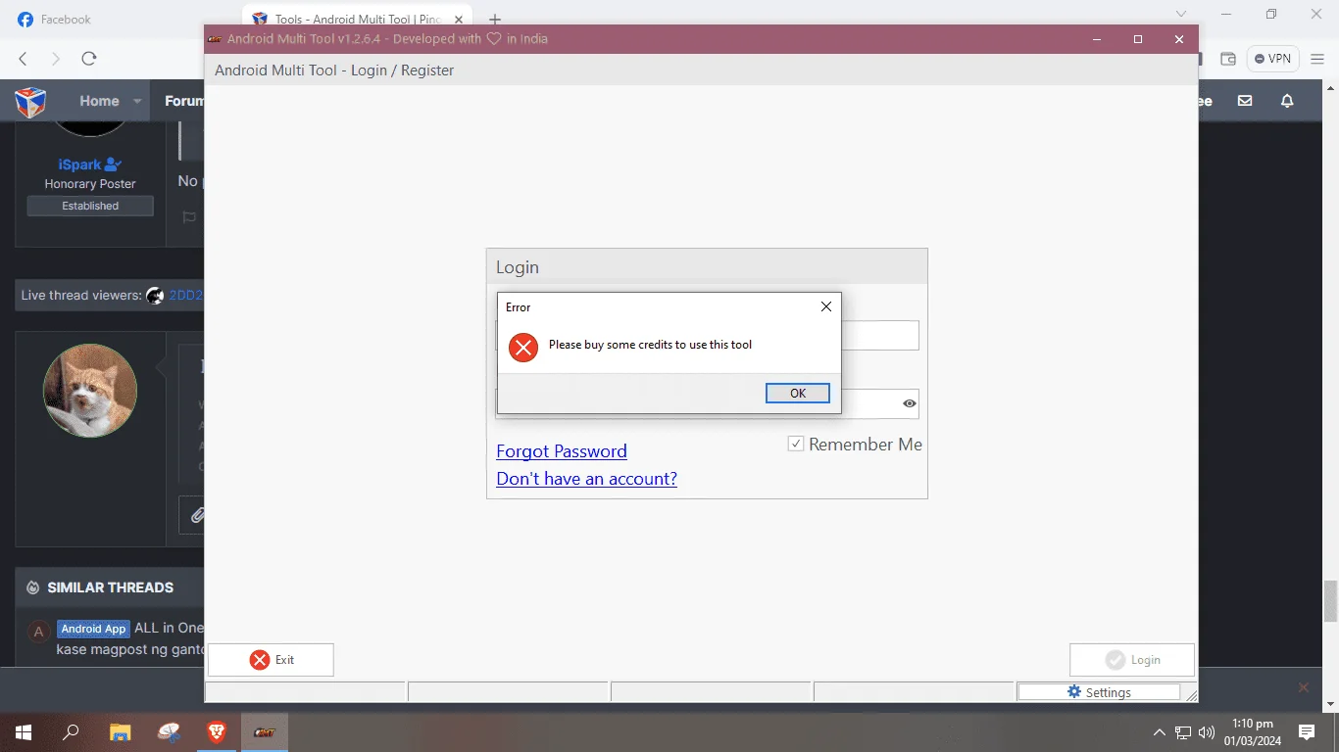Screen dimensions: 1339x752
Task: Click the cat avatar thumbnail
Action: (90, 391)
